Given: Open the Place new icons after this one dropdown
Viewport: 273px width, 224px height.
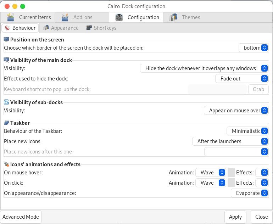Looking at the screenshot, I should click(x=236, y=152).
